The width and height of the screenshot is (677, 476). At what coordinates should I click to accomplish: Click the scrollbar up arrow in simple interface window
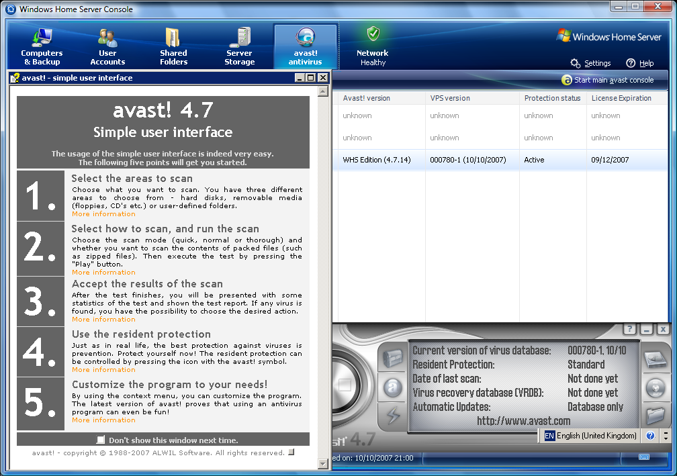pyautogui.click(x=323, y=91)
